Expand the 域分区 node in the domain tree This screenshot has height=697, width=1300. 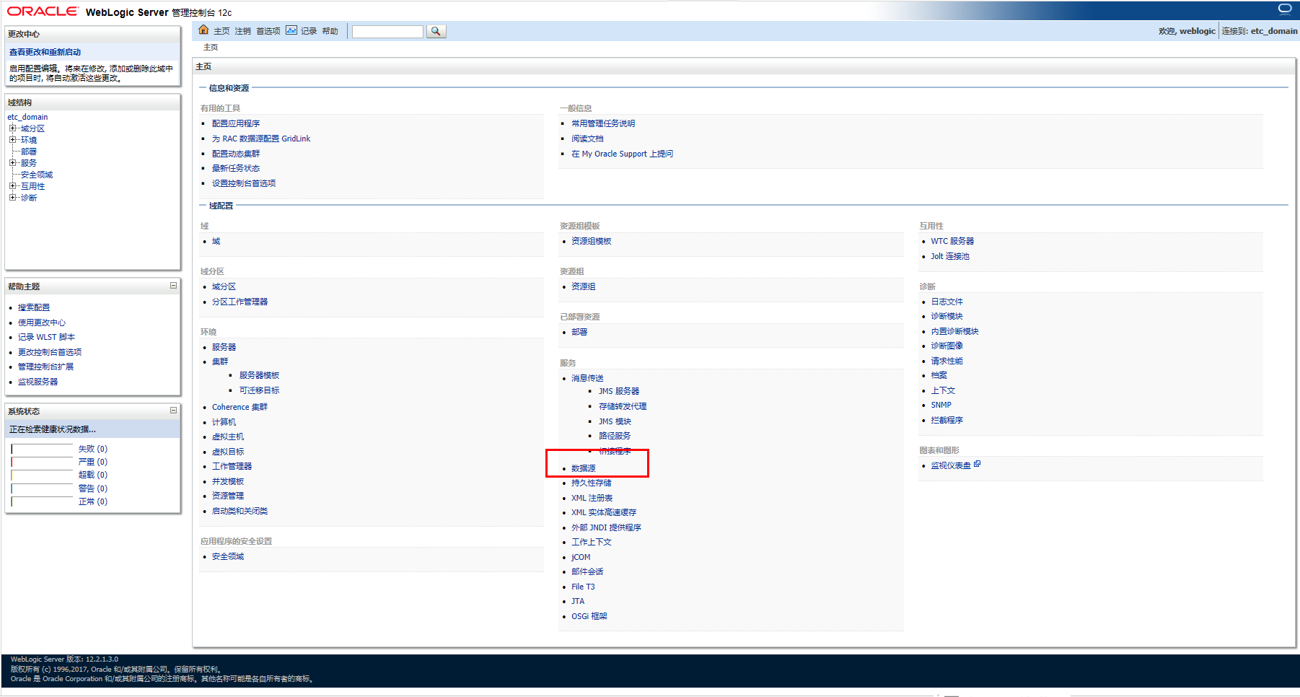[12, 128]
